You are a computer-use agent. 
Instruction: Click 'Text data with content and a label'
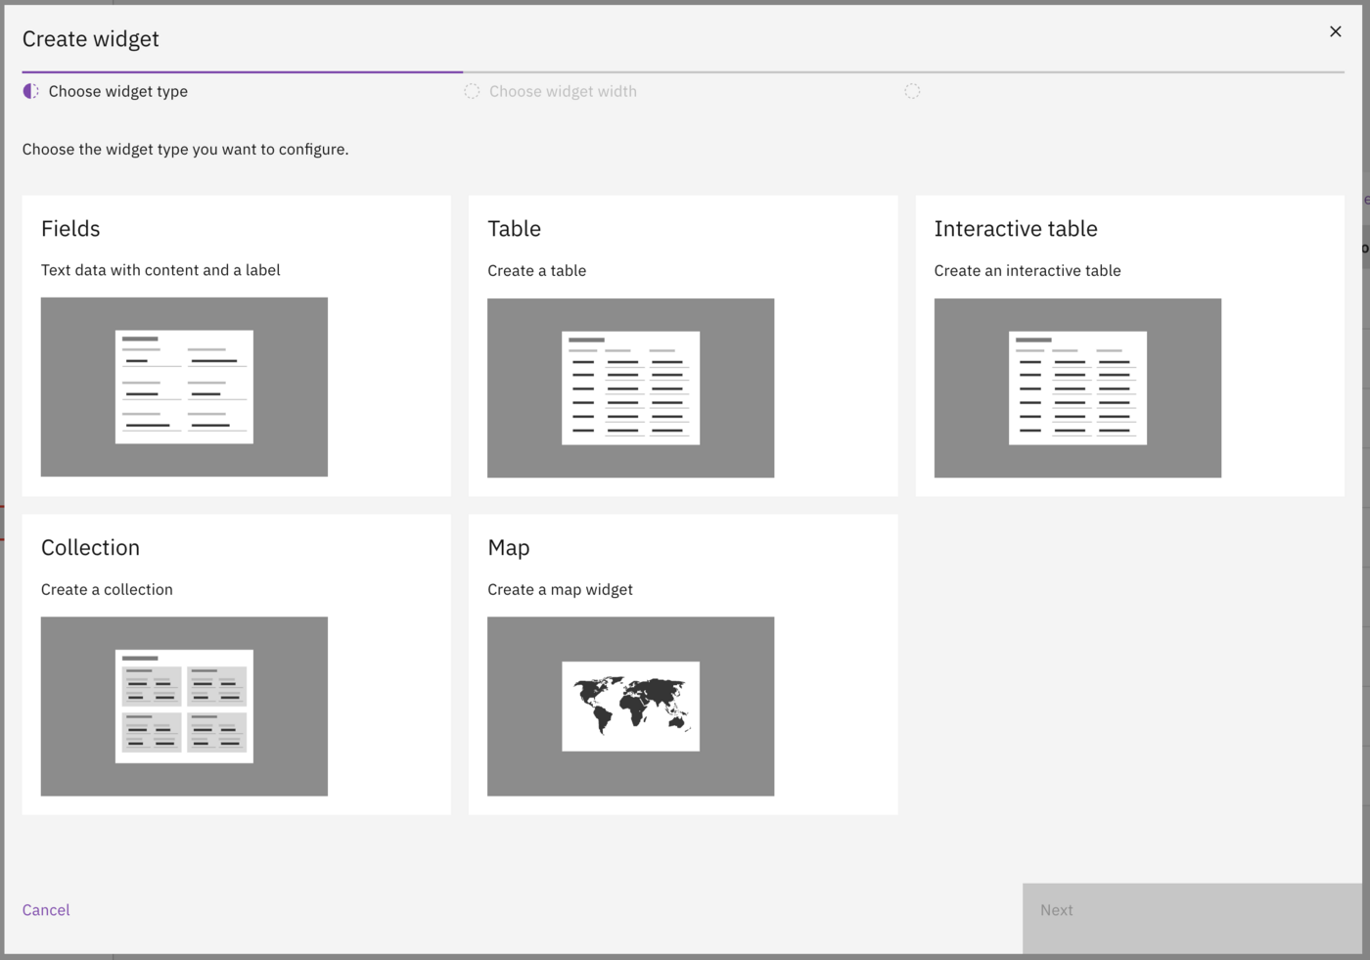pos(160,270)
